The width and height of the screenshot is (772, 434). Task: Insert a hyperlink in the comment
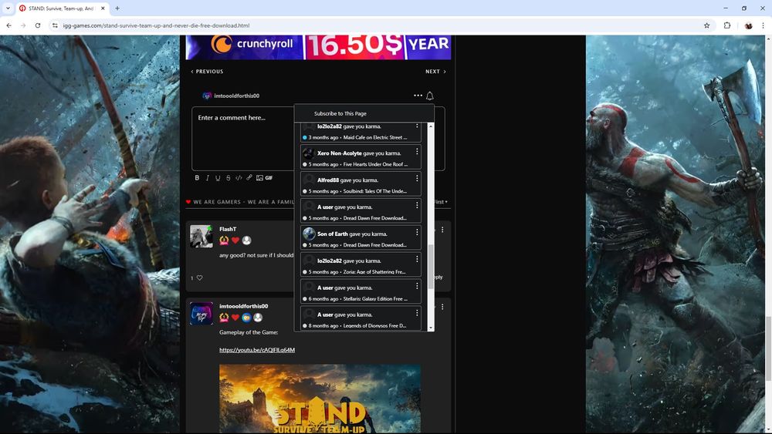pos(249,178)
